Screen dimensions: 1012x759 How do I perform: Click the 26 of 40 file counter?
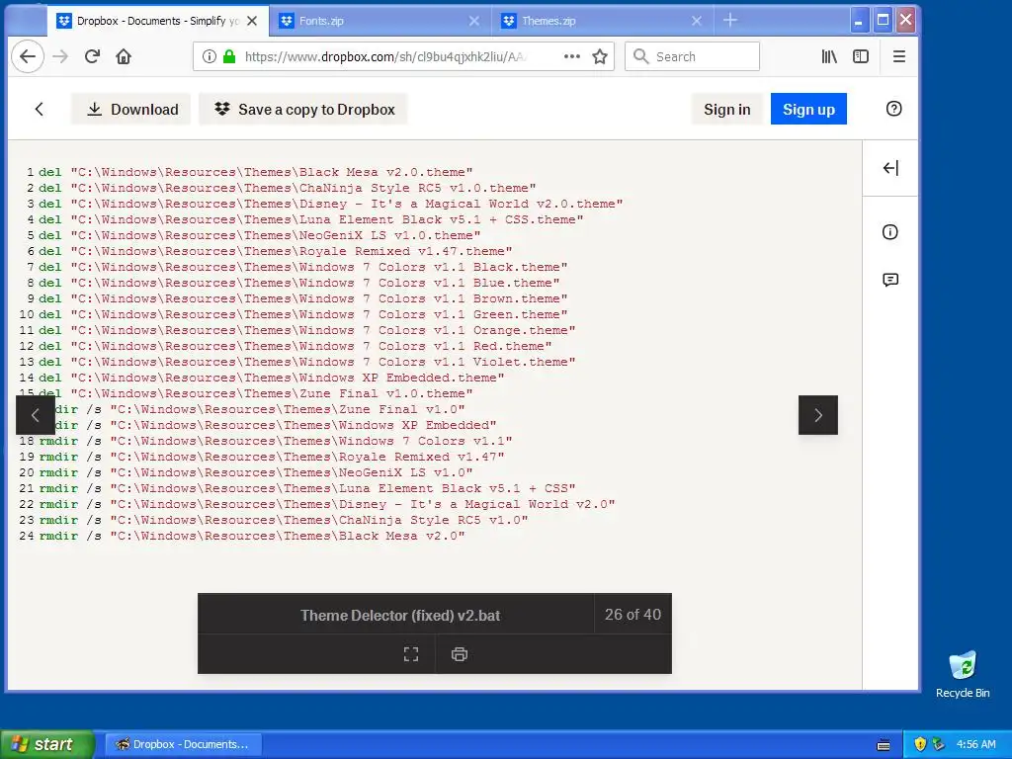[632, 615]
